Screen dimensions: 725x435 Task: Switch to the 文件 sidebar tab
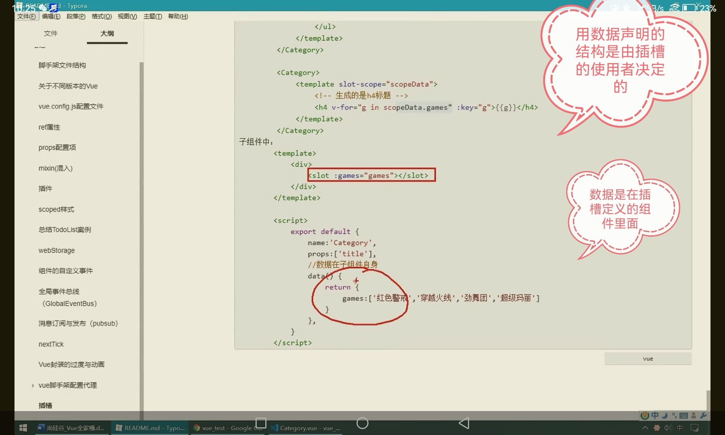coord(50,33)
